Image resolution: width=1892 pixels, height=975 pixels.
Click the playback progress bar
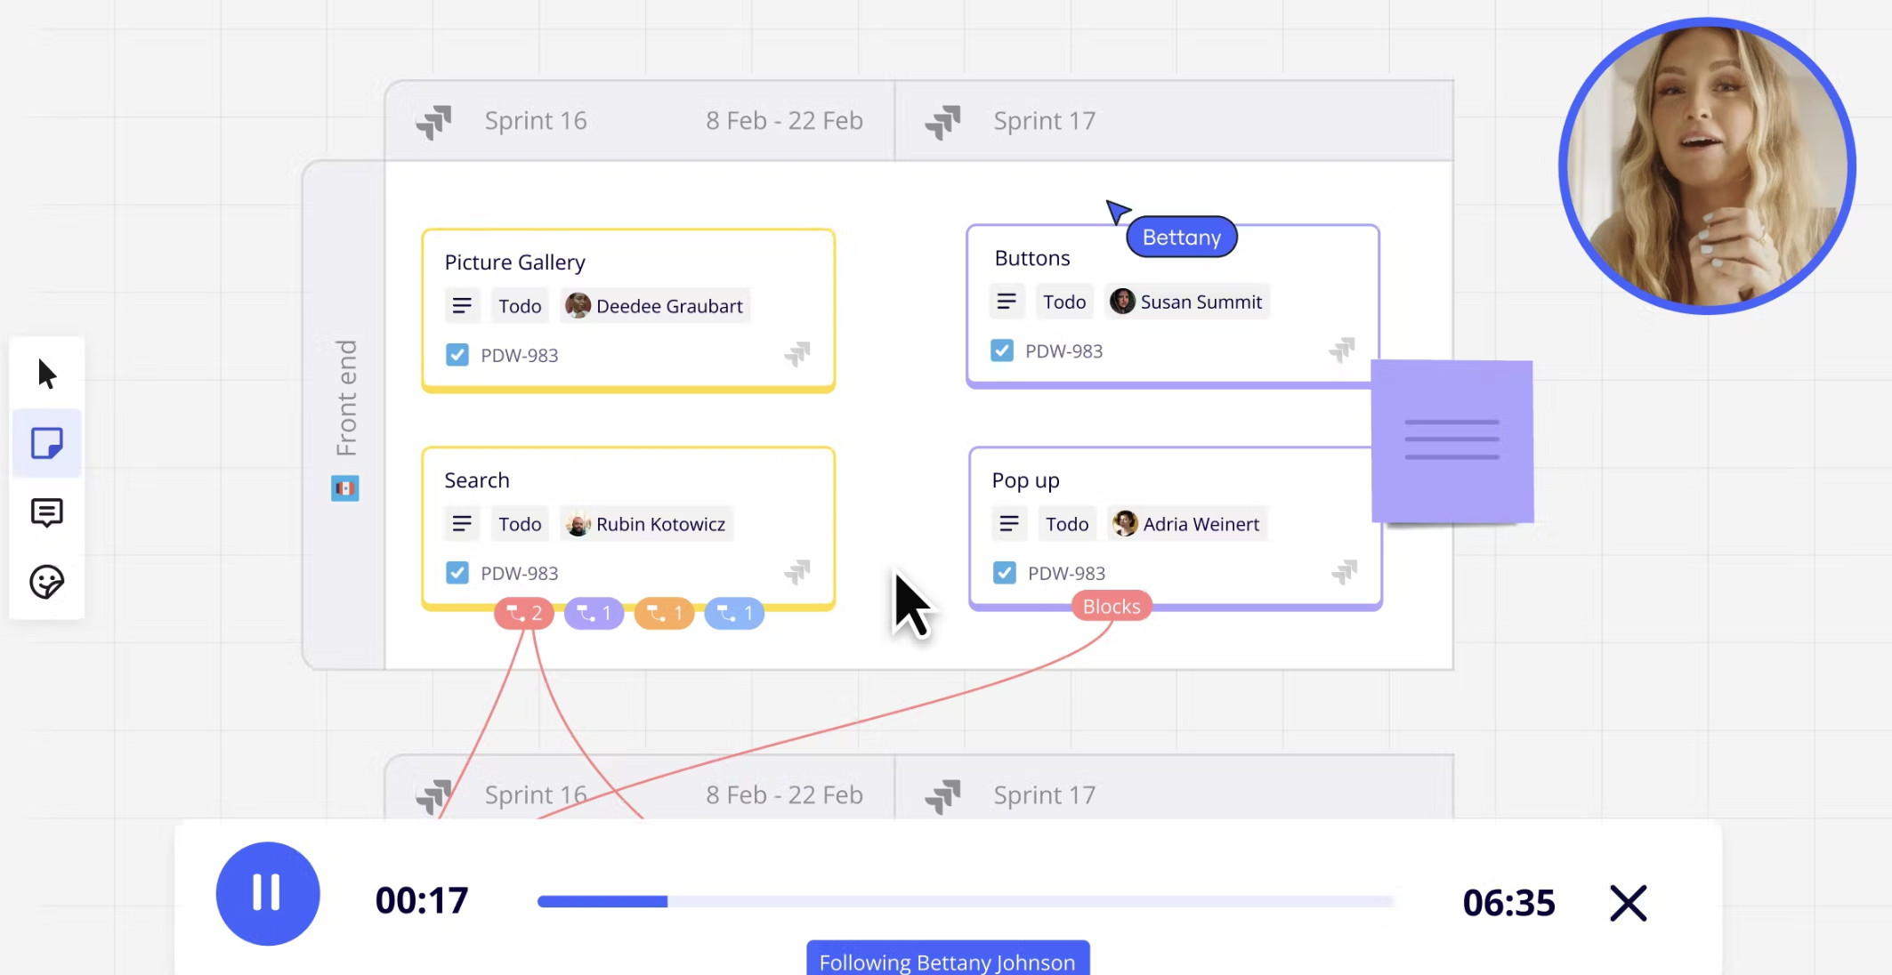coord(965,901)
